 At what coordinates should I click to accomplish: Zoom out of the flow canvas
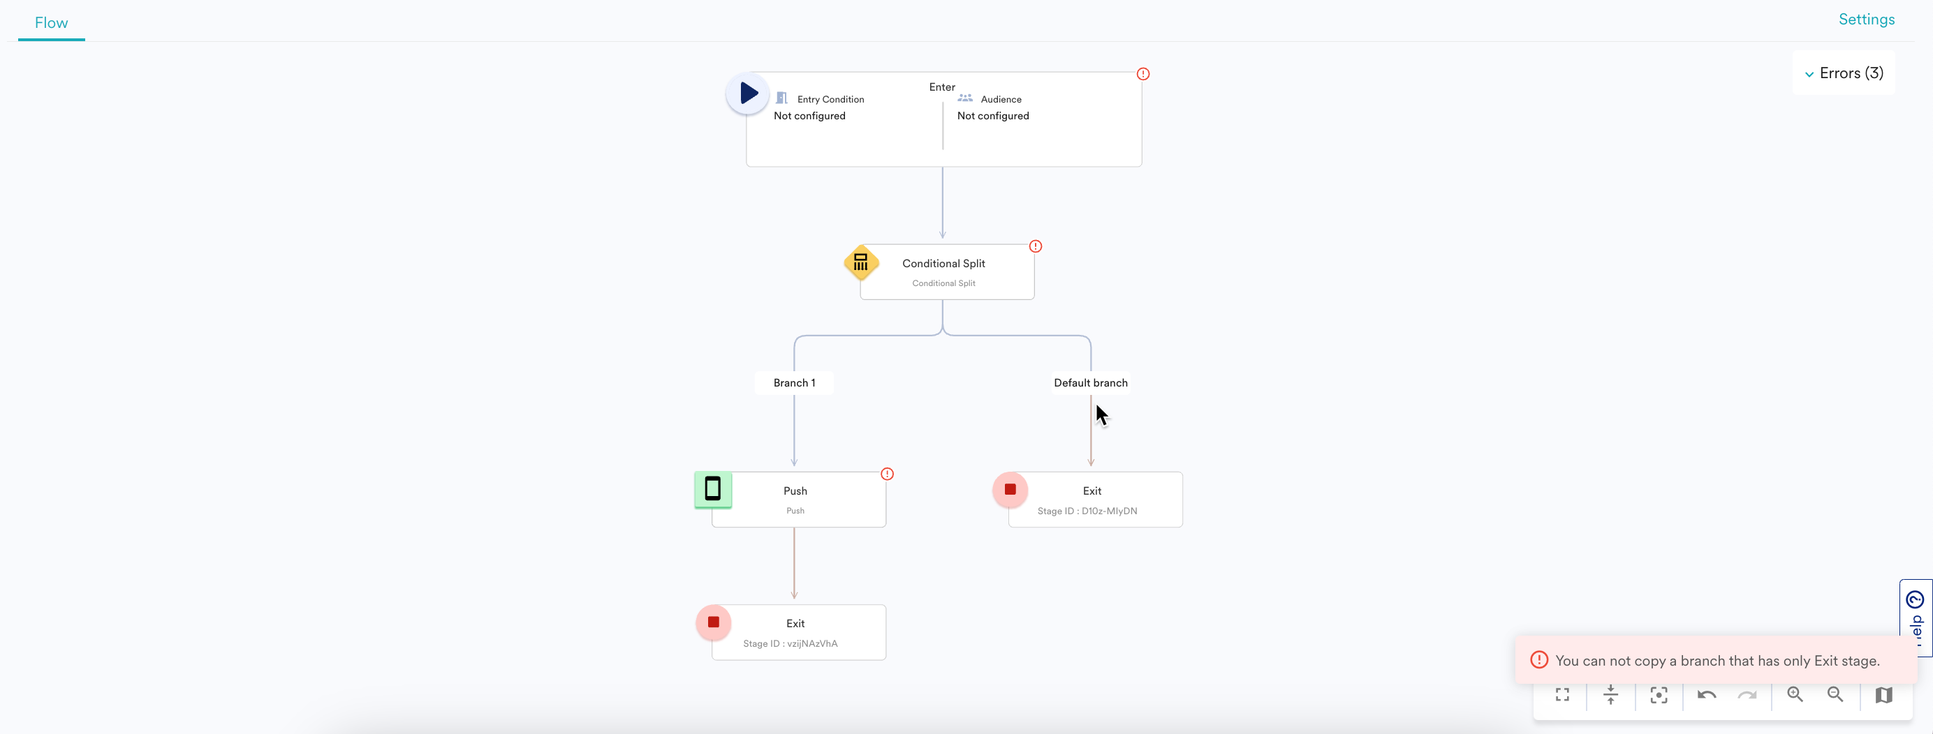coord(1835,694)
